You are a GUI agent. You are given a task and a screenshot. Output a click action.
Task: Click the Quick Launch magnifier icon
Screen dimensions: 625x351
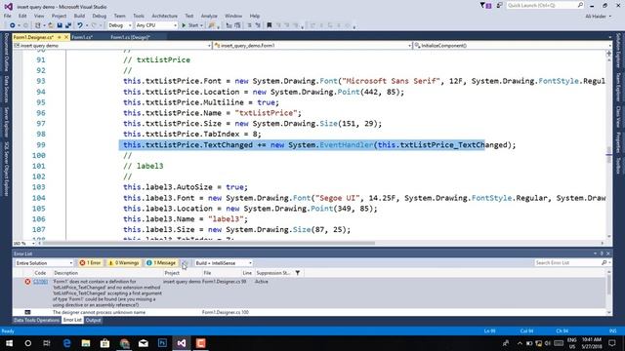coord(580,5)
